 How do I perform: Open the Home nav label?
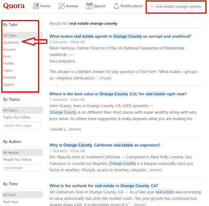coord(45,6)
